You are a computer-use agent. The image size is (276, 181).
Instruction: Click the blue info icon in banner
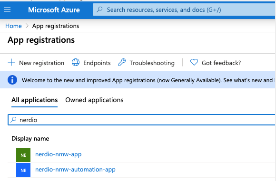(x=12, y=80)
